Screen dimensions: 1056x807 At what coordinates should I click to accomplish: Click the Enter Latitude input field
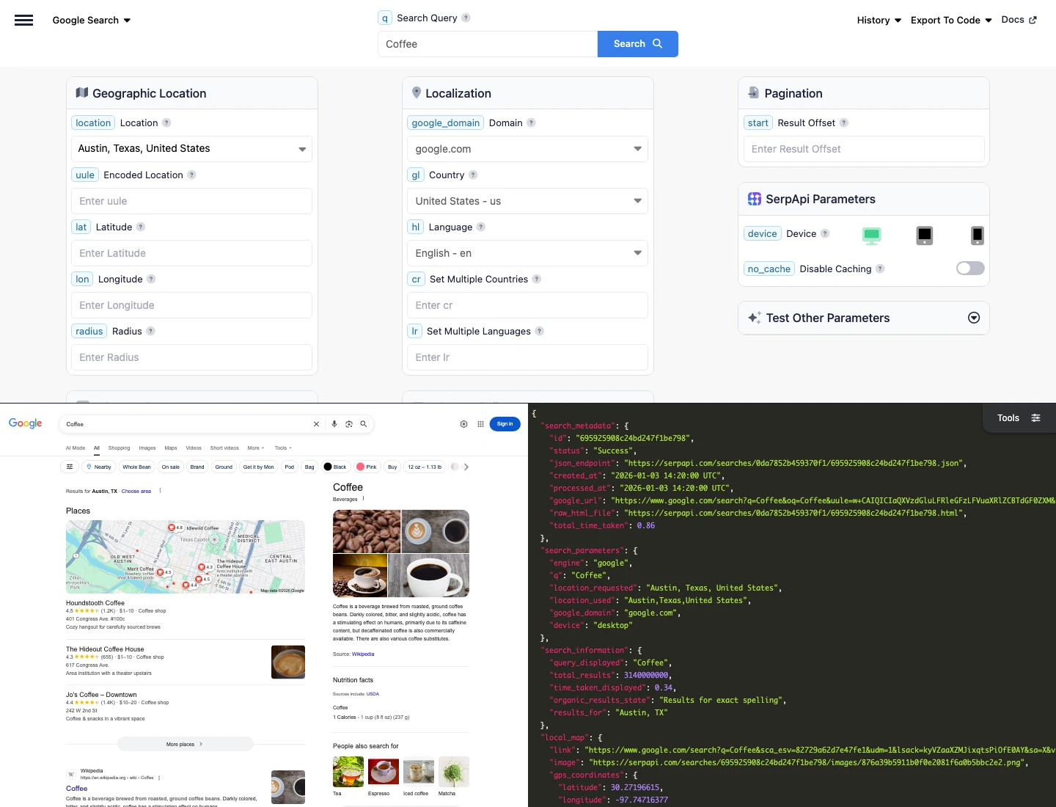coord(191,253)
